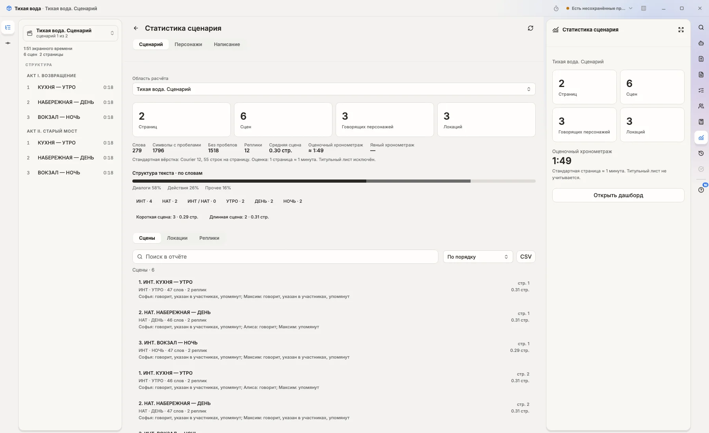
Task: Click the Открыть дашборд button
Action: [x=618, y=195]
